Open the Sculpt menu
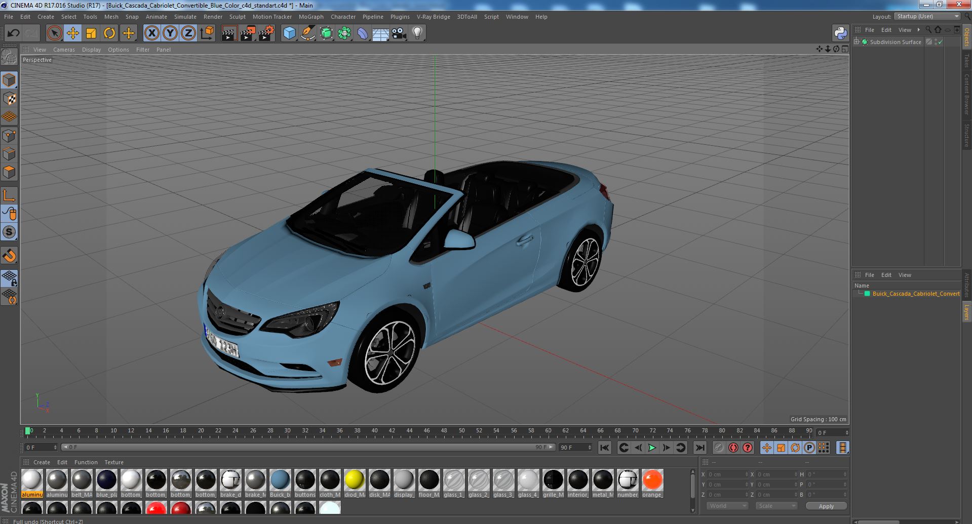 (x=237, y=17)
